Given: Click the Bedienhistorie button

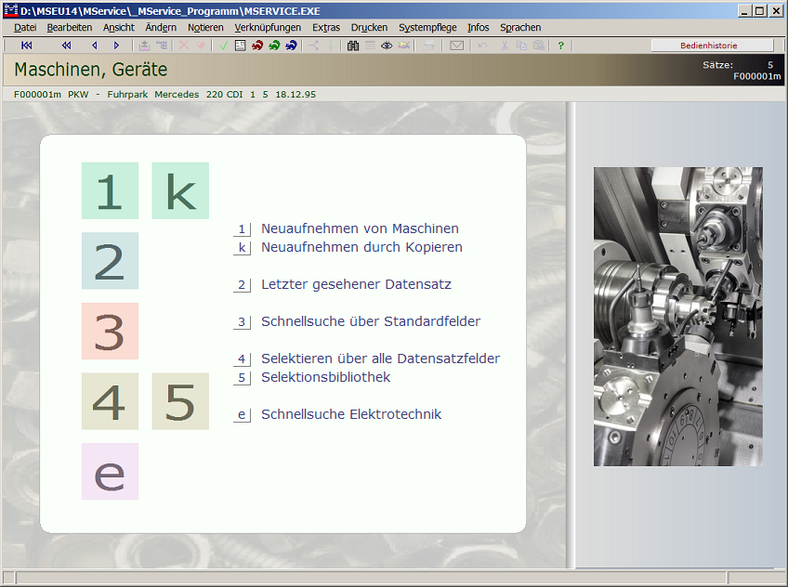Looking at the screenshot, I should [712, 45].
